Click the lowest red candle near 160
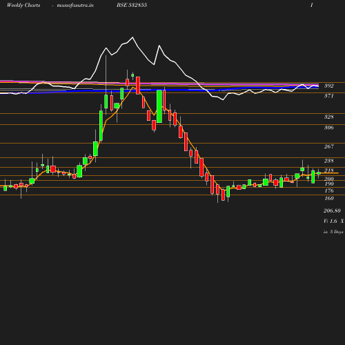 (223, 195)
